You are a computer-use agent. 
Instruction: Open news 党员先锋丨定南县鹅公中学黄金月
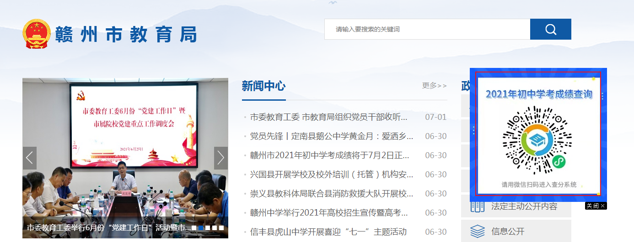pos(332,136)
